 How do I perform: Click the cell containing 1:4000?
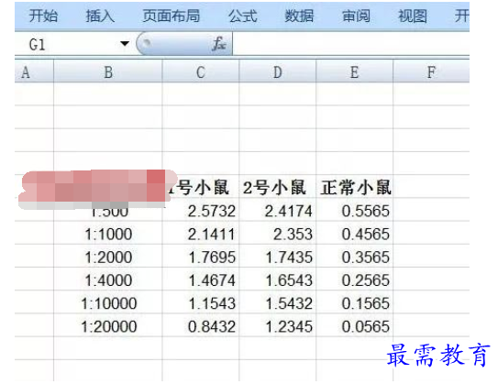point(108,280)
